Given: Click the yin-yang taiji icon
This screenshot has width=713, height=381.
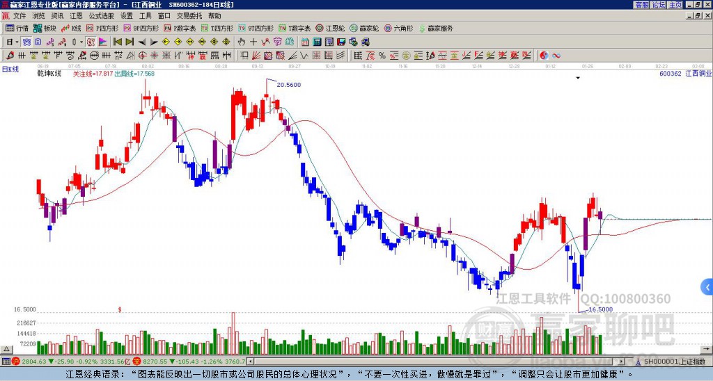Looking at the screenshot, I should tap(544, 56).
